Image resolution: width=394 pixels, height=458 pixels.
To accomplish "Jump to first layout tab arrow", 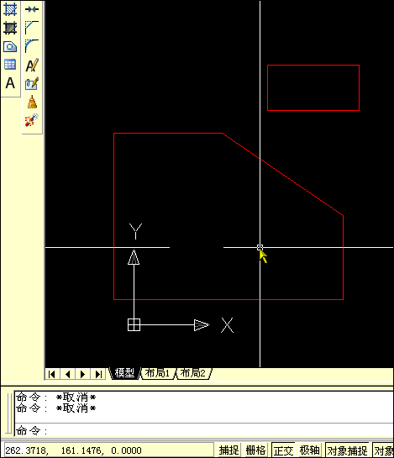I will (x=52, y=374).
